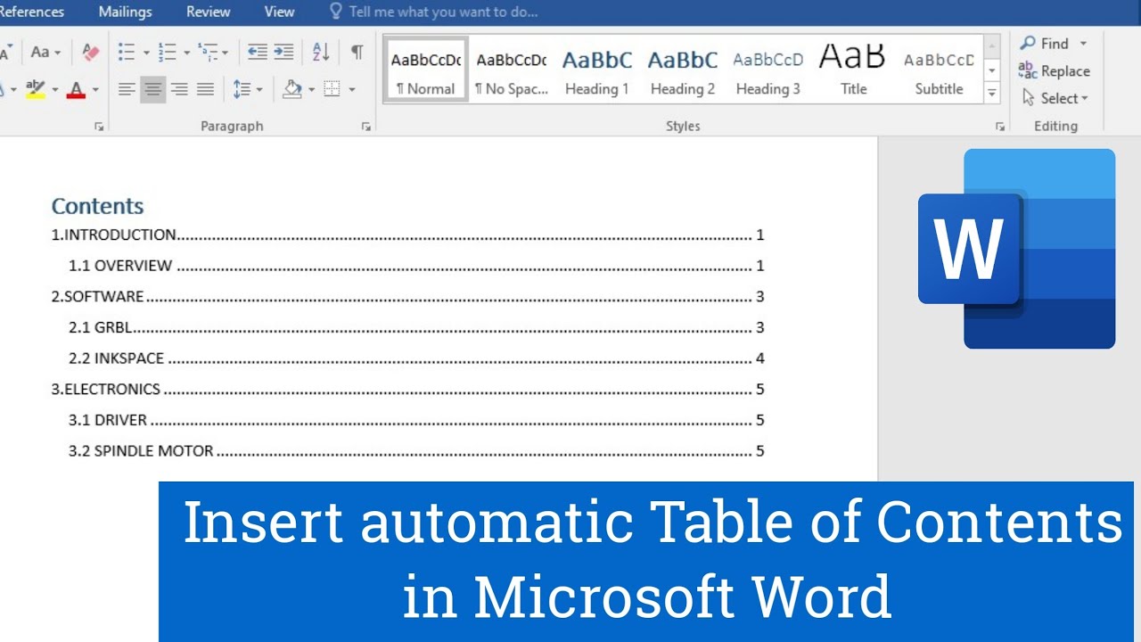Click the 2.2 INKSPACE contents entry

(x=416, y=358)
